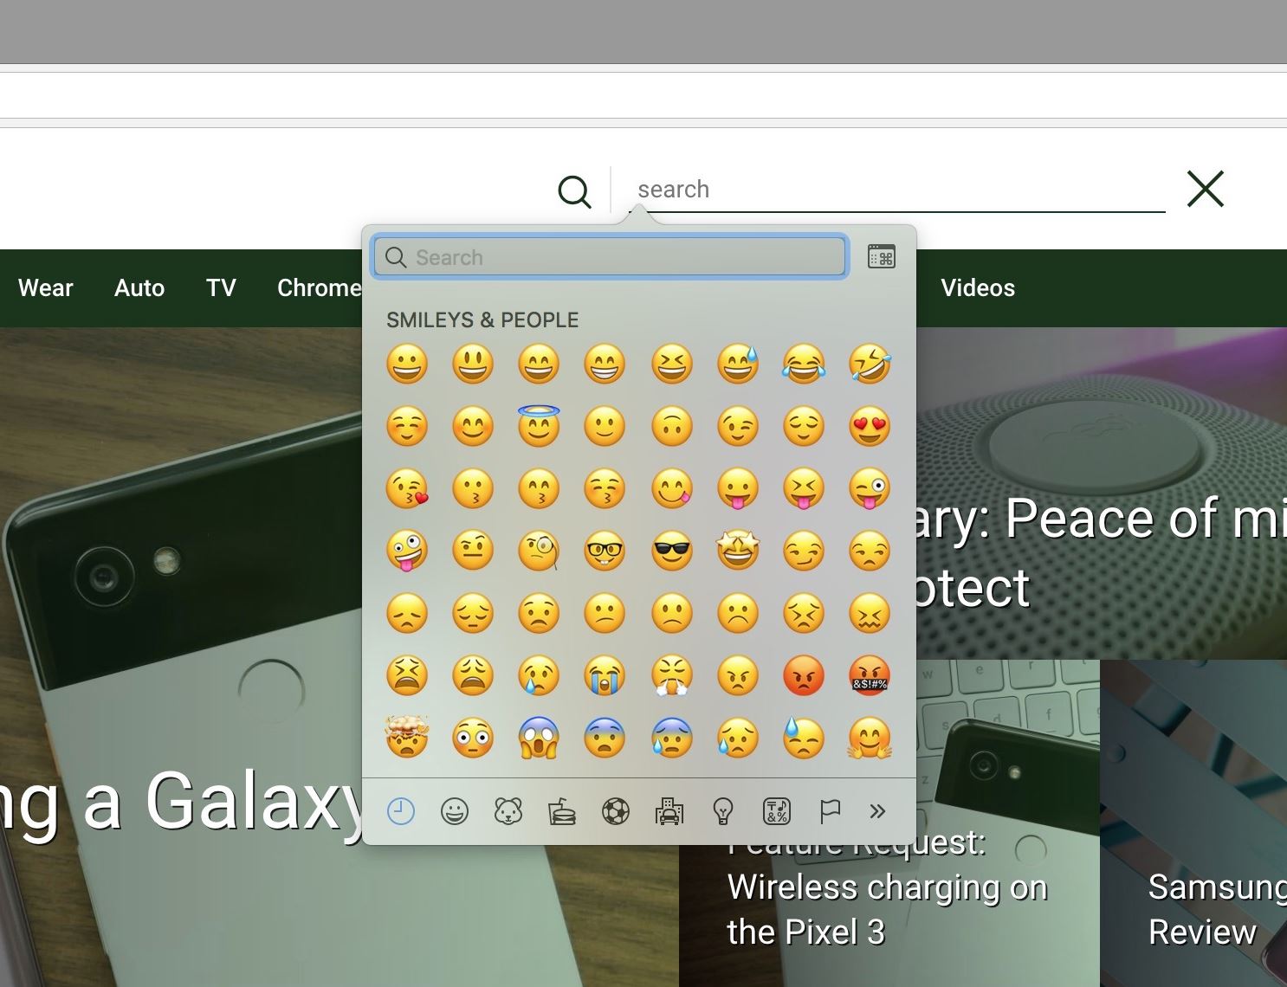This screenshot has height=987, width=1287.
Task: Insert the red pouting angry emoji
Action: click(x=804, y=675)
